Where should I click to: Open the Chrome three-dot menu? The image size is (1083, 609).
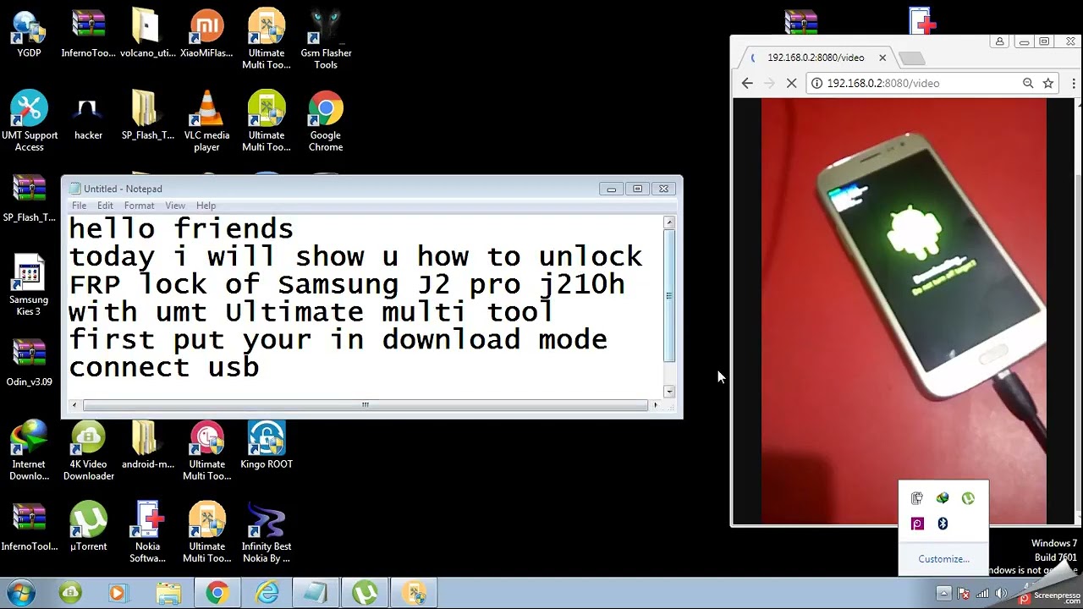[x=1074, y=83]
